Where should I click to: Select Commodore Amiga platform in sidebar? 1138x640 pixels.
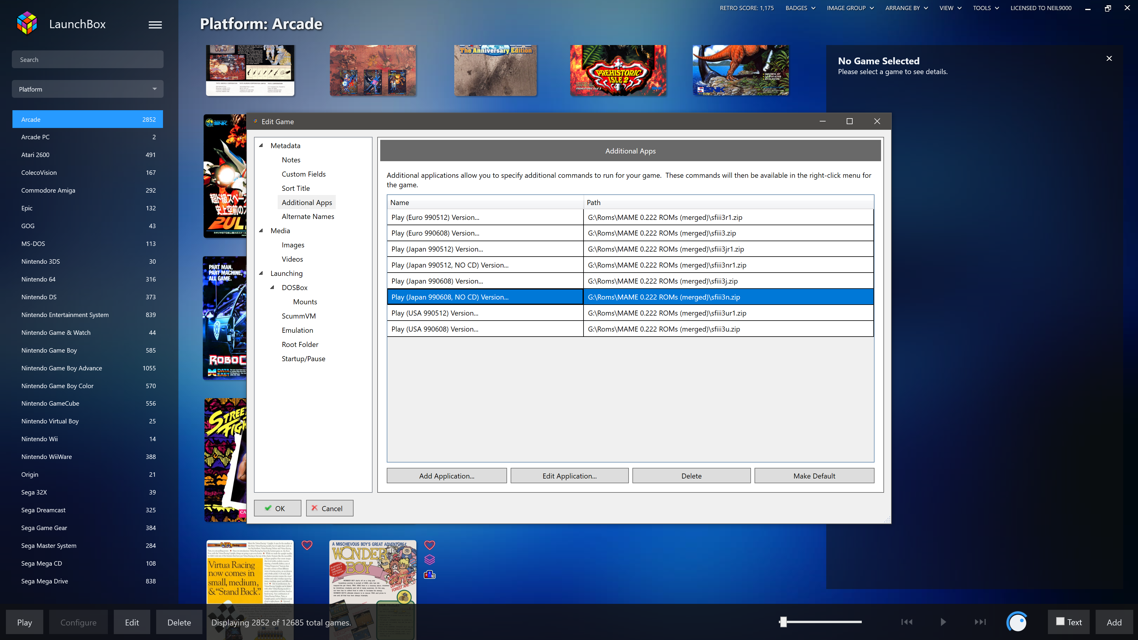coord(87,190)
